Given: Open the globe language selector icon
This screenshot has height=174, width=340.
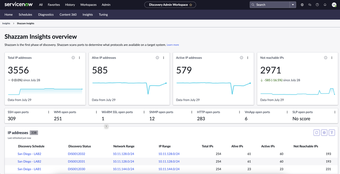Looking at the screenshot, I should click(302, 5).
